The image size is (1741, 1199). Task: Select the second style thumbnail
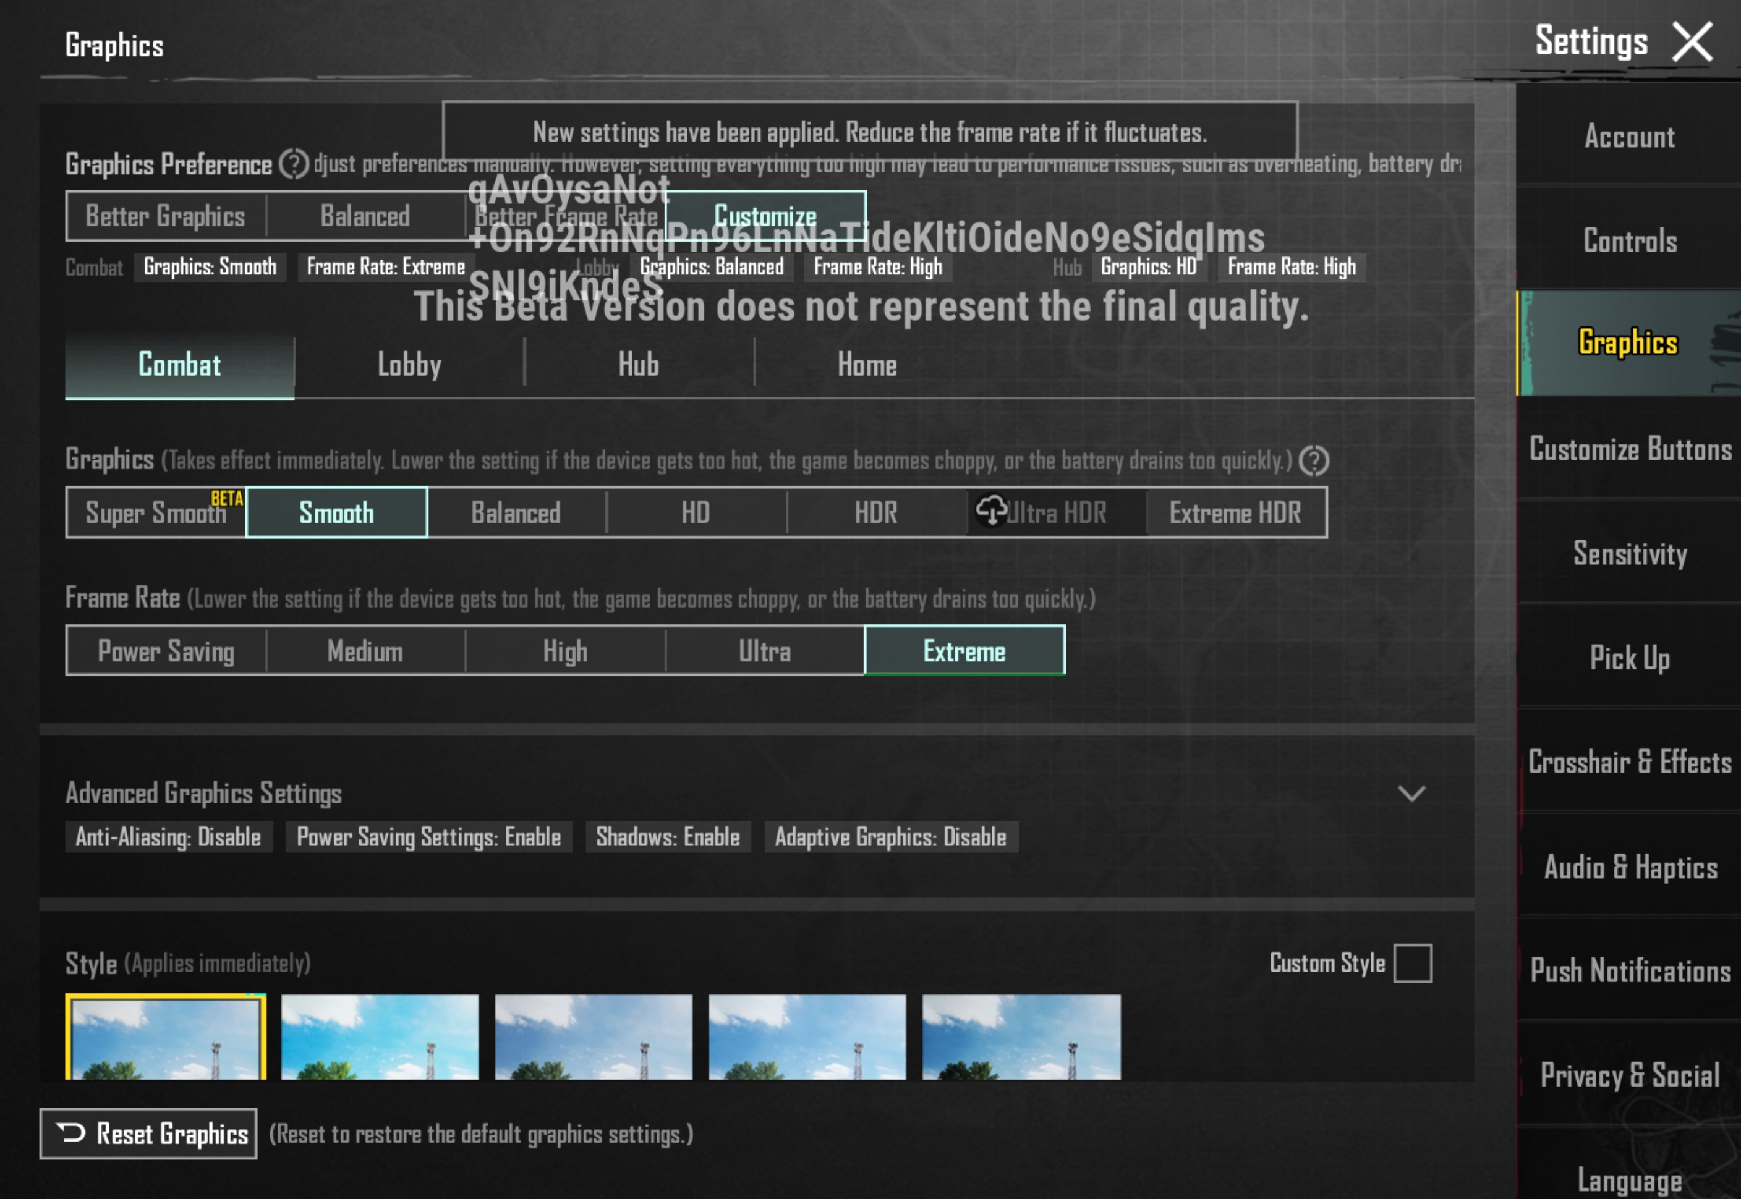pyautogui.click(x=380, y=1036)
